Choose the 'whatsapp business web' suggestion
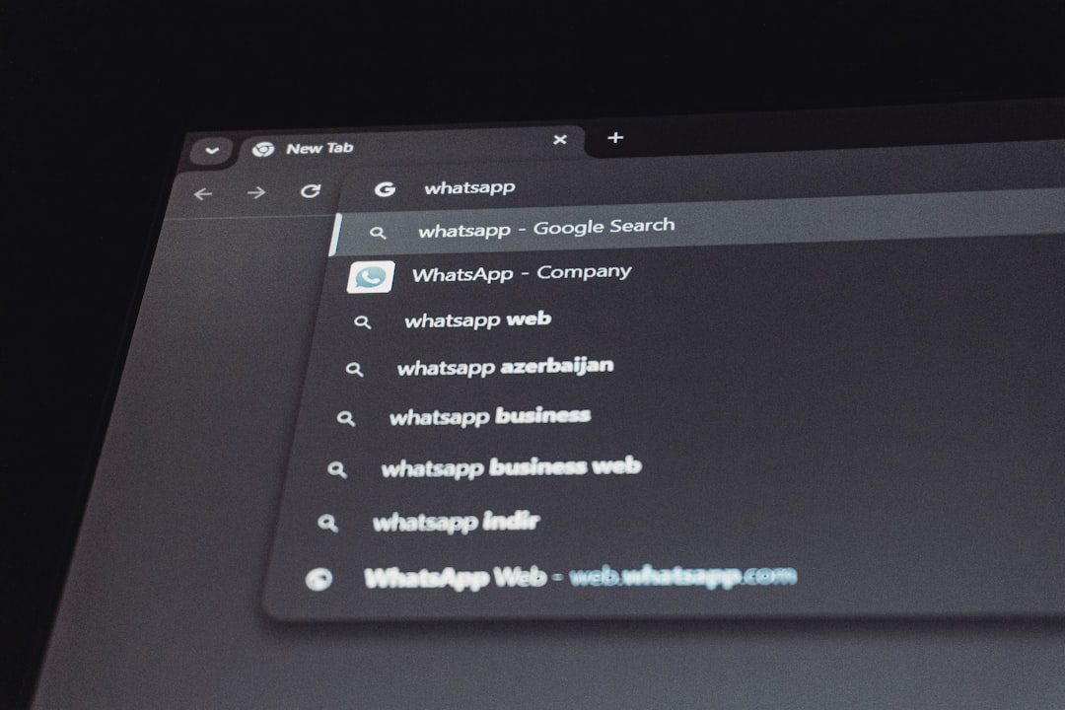This screenshot has width=1065, height=710. tap(511, 467)
